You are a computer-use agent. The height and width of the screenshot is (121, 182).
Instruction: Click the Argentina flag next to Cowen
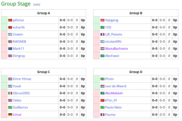coord(10,34)
